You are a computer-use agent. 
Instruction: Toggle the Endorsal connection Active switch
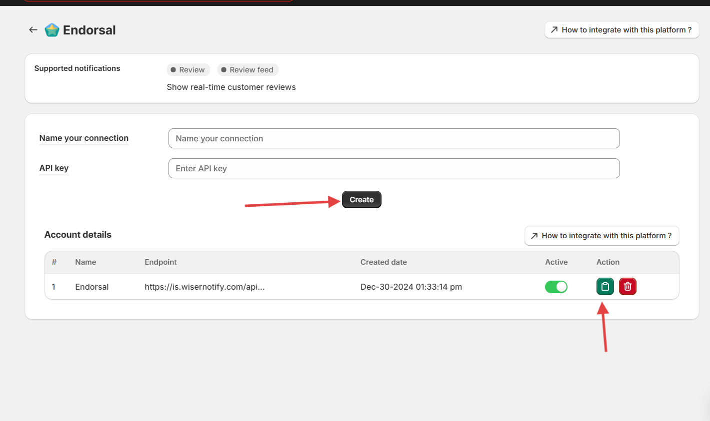(556, 287)
